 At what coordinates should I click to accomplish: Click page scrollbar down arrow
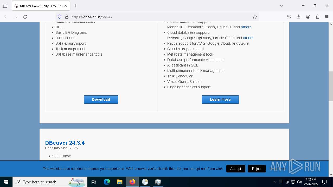click(x=331, y=175)
